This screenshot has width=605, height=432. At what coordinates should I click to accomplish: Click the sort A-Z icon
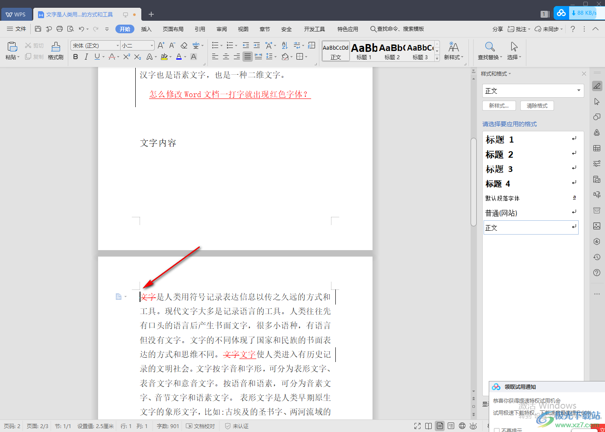point(285,45)
